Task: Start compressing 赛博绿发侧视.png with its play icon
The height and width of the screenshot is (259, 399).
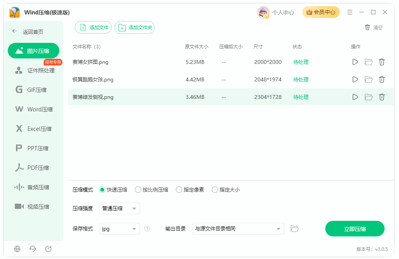Action: [355, 97]
